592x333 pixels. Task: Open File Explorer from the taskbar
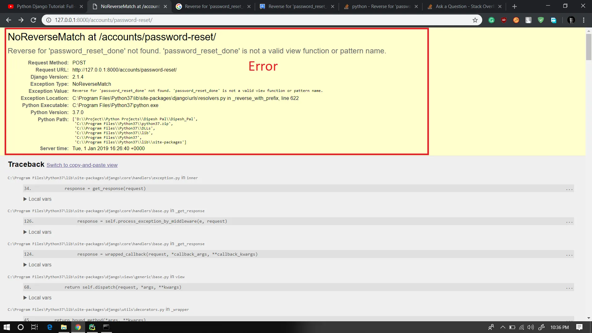64,327
